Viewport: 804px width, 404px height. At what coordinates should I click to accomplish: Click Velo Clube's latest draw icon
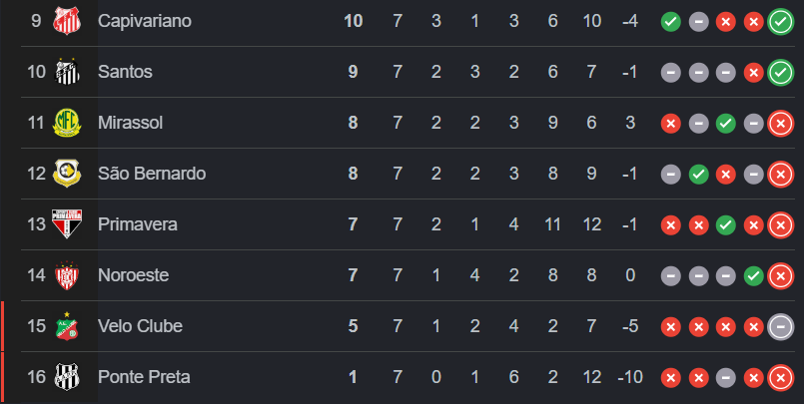point(781,326)
